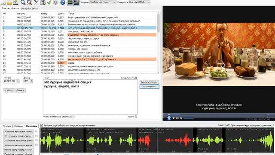Click waveform segment of subtitle 6
The width and height of the screenshot is (275, 155).
(x=249, y=140)
